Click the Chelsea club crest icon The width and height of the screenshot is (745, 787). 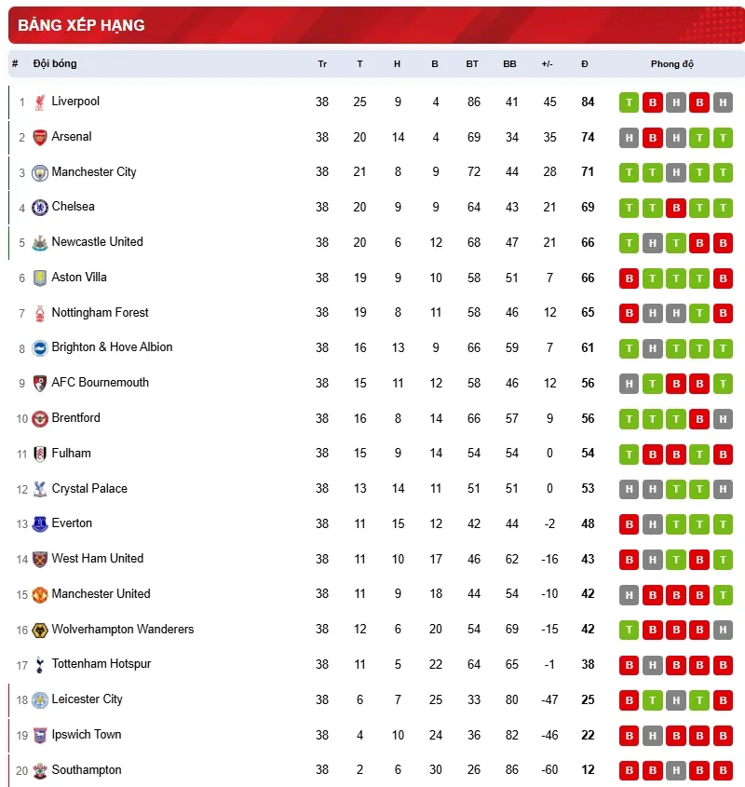[40, 208]
